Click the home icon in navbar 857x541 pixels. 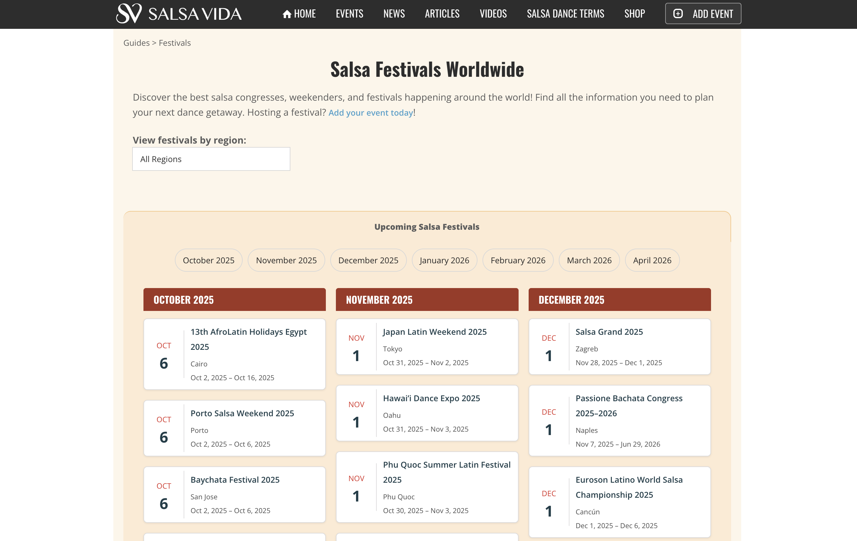pyautogui.click(x=287, y=14)
